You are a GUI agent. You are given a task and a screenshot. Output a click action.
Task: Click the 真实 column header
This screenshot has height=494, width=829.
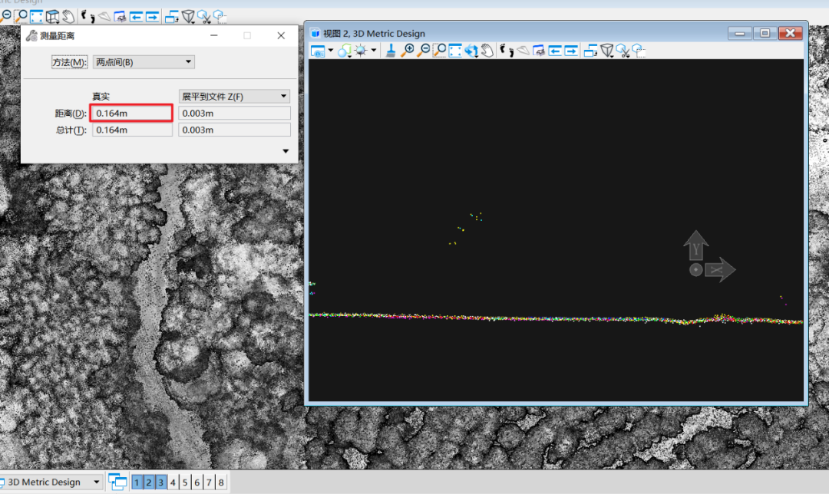(x=101, y=97)
